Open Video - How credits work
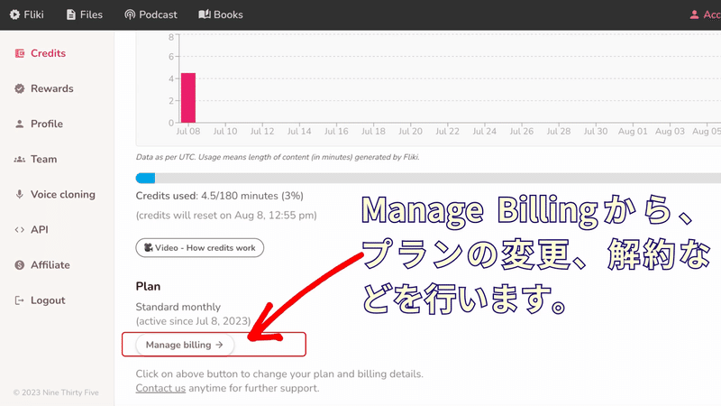This screenshot has height=406, width=721. click(199, 247)
